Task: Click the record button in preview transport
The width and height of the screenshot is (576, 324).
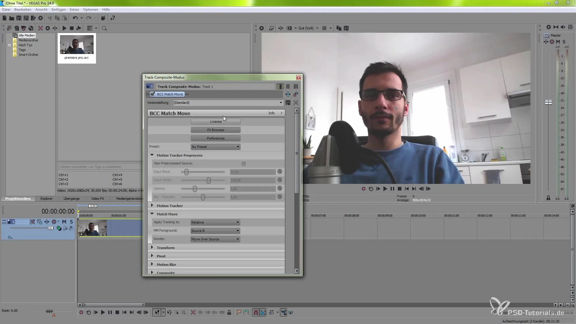Action: [x=364, y=189]
